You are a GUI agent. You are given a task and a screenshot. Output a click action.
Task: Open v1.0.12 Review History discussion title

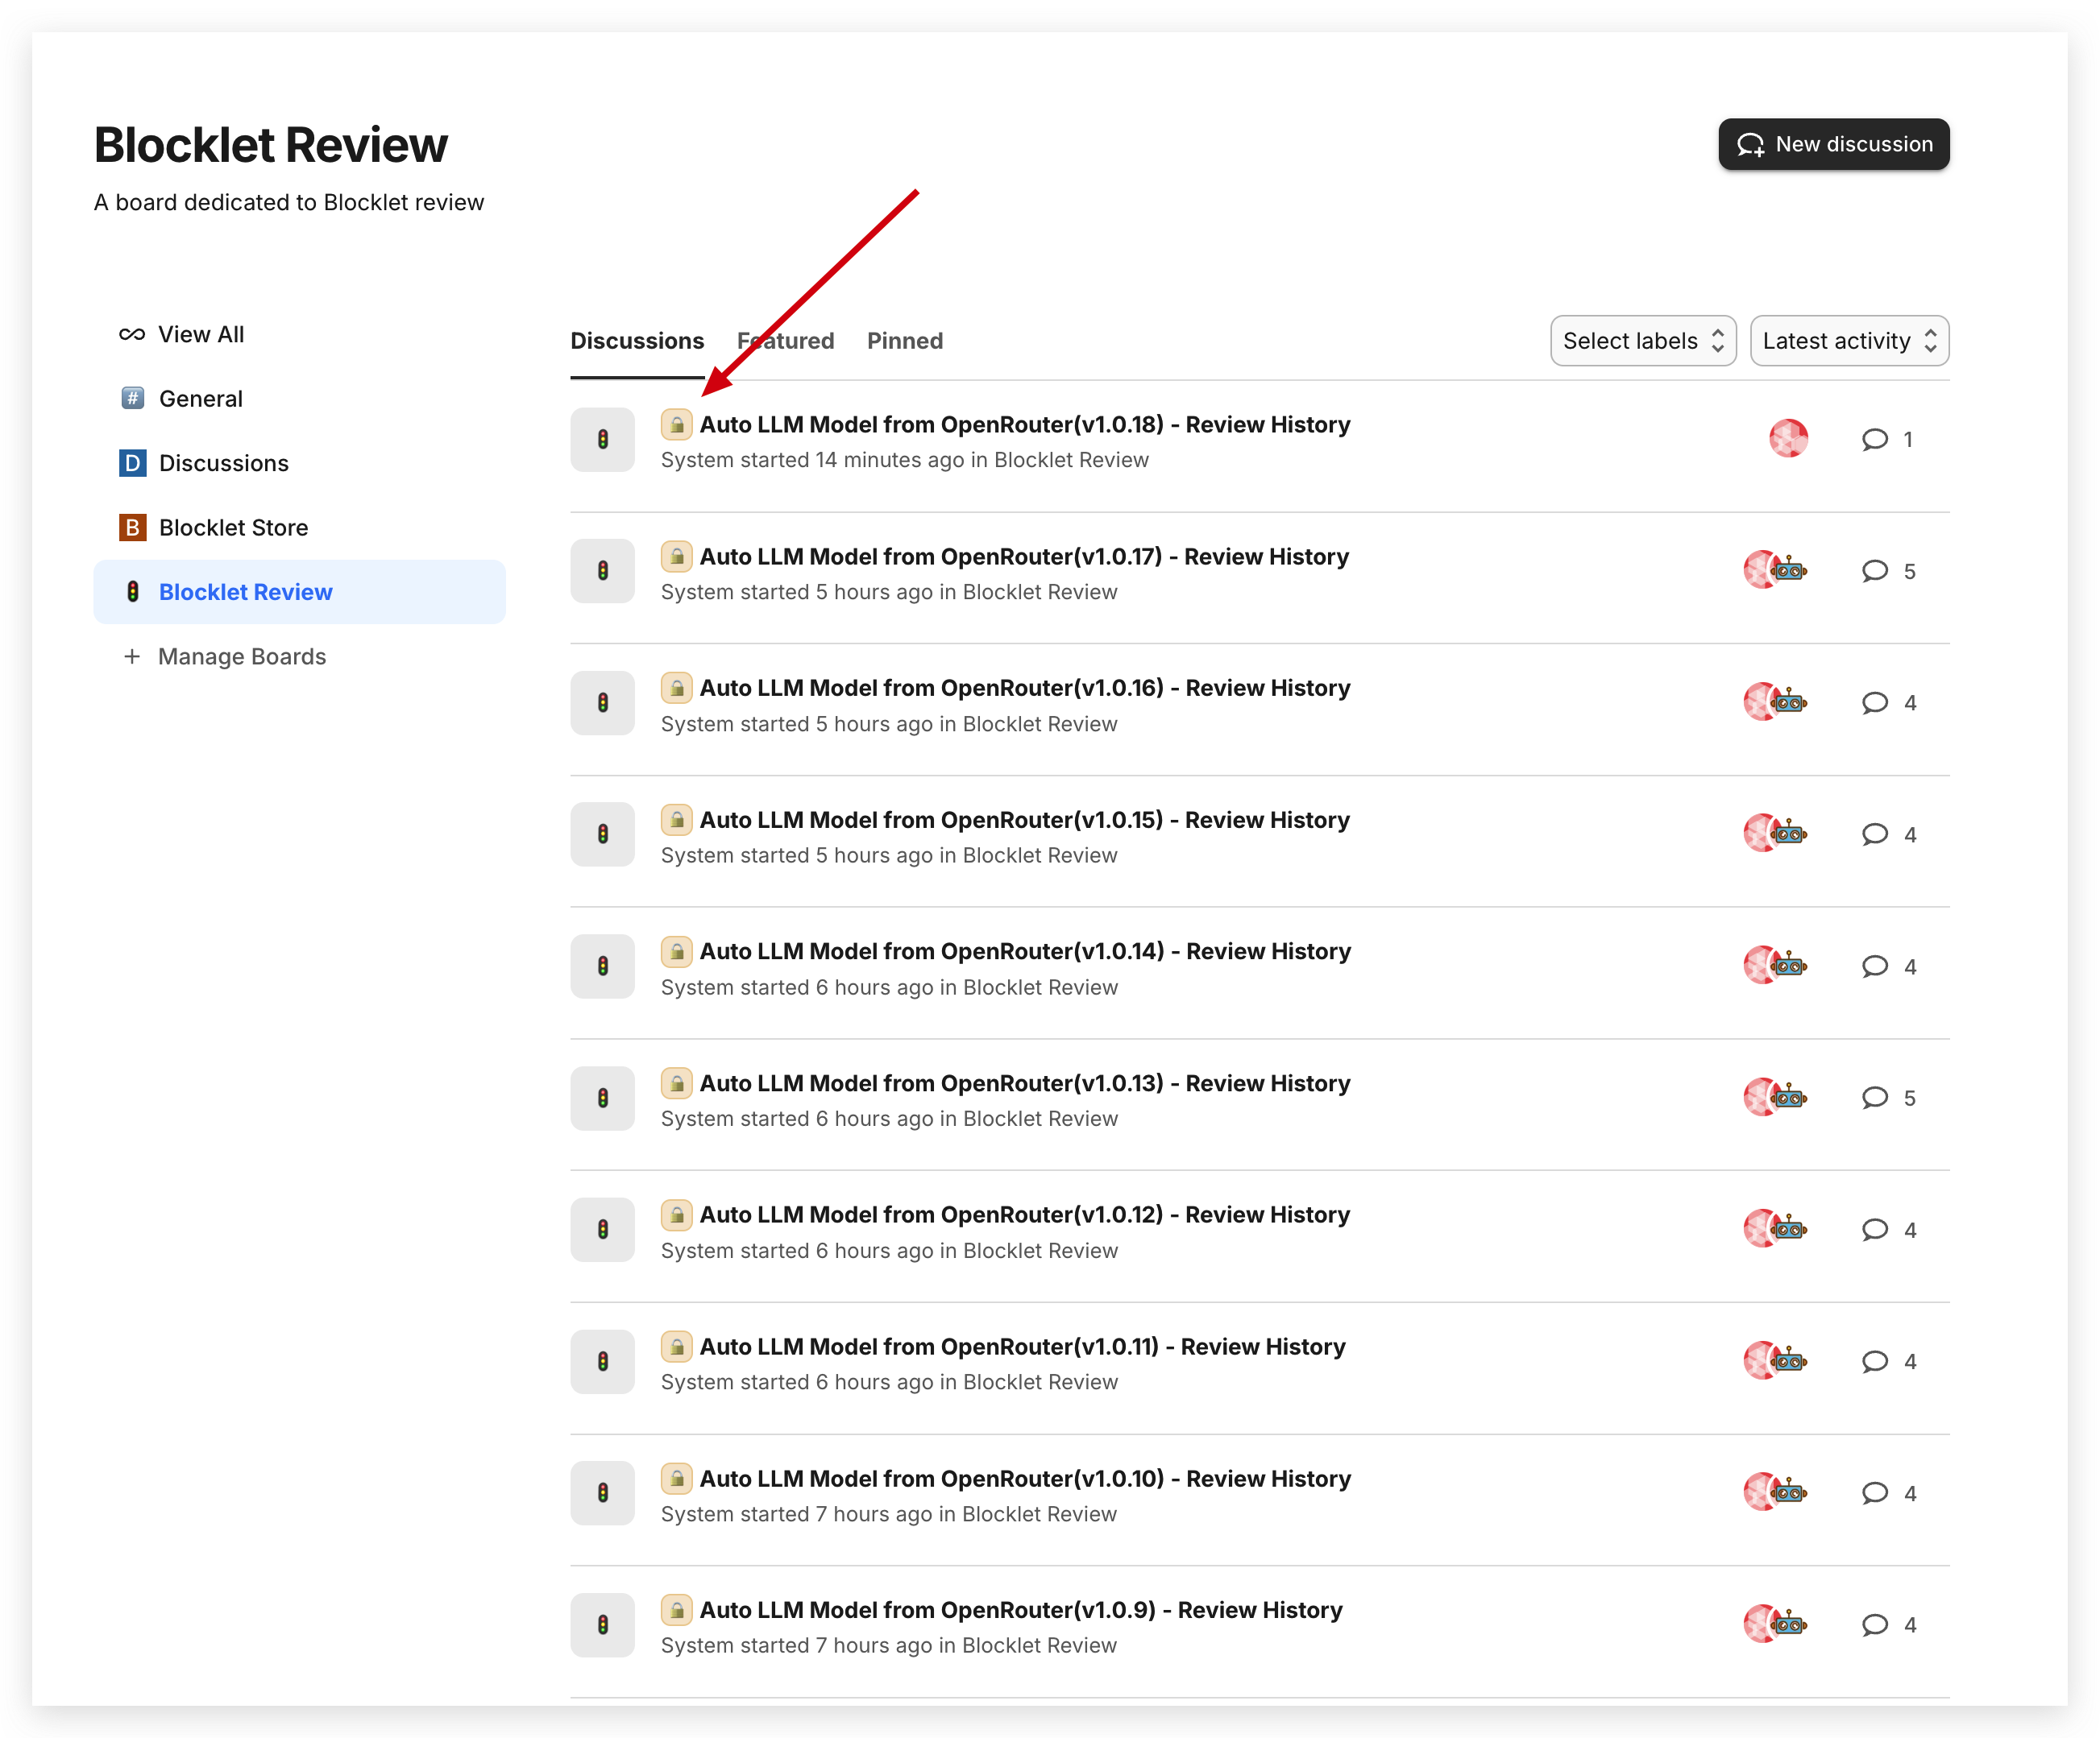click(1024, 1215)
